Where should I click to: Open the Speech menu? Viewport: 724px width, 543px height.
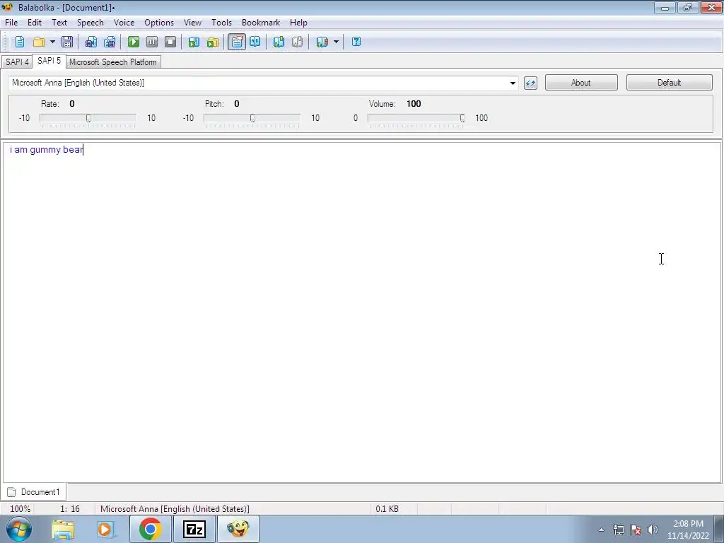90,23
